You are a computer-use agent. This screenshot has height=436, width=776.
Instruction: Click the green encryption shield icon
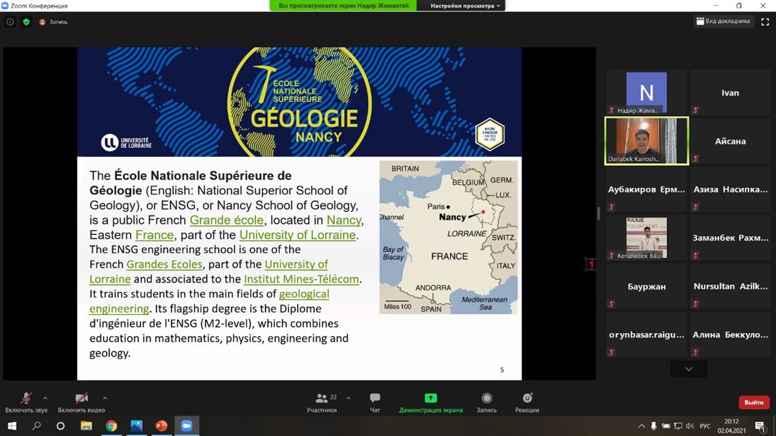26,21
